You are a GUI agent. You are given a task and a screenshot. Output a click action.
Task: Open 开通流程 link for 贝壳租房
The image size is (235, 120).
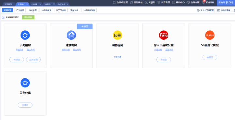pos(20,50)
